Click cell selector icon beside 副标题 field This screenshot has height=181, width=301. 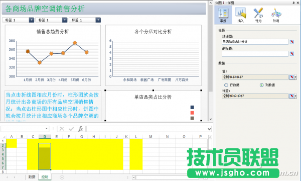(292, 54)
